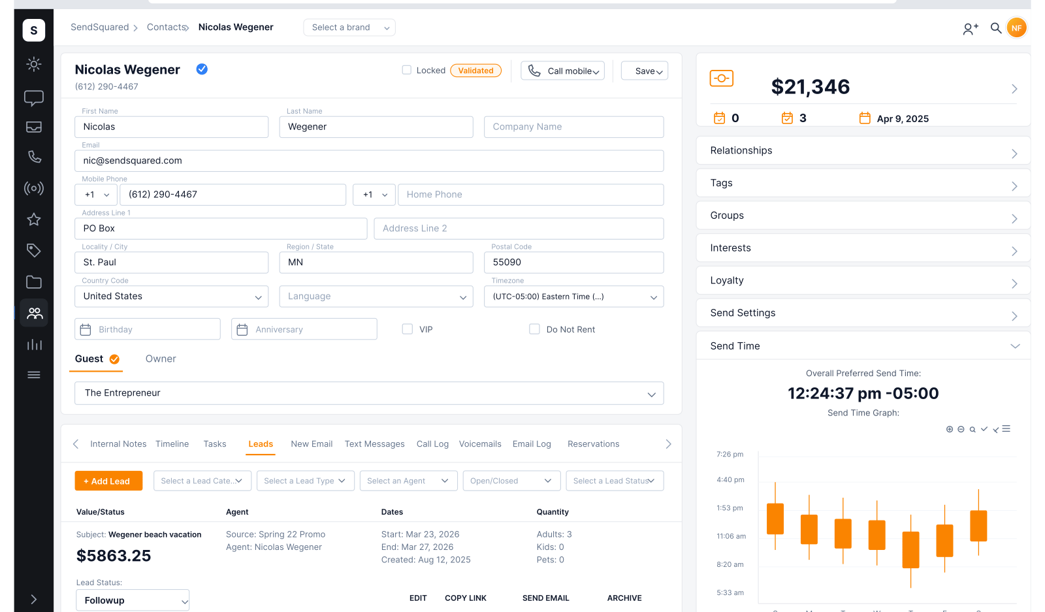Open the Save dropdown button
This screenshot has width=1045, height=612.
coord(645,71)
